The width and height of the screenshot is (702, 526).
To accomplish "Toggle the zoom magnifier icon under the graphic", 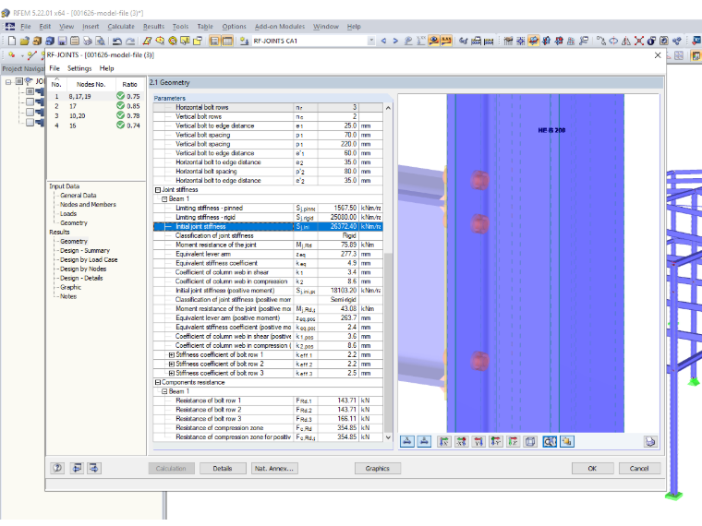I will point(550,442).
